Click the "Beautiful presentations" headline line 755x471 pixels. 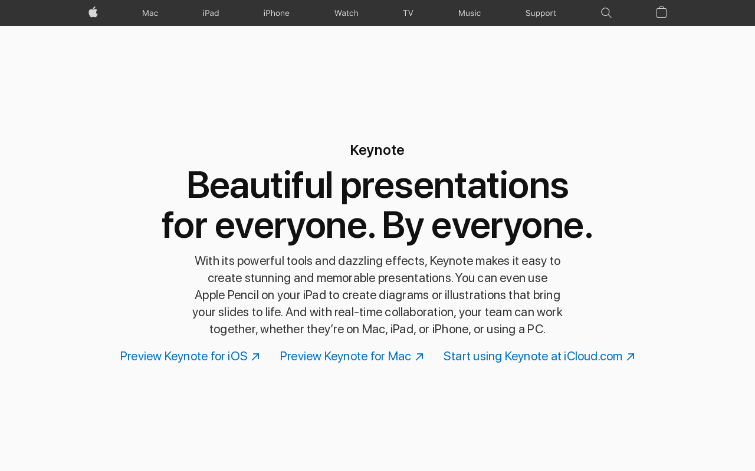tap(377, 185)
